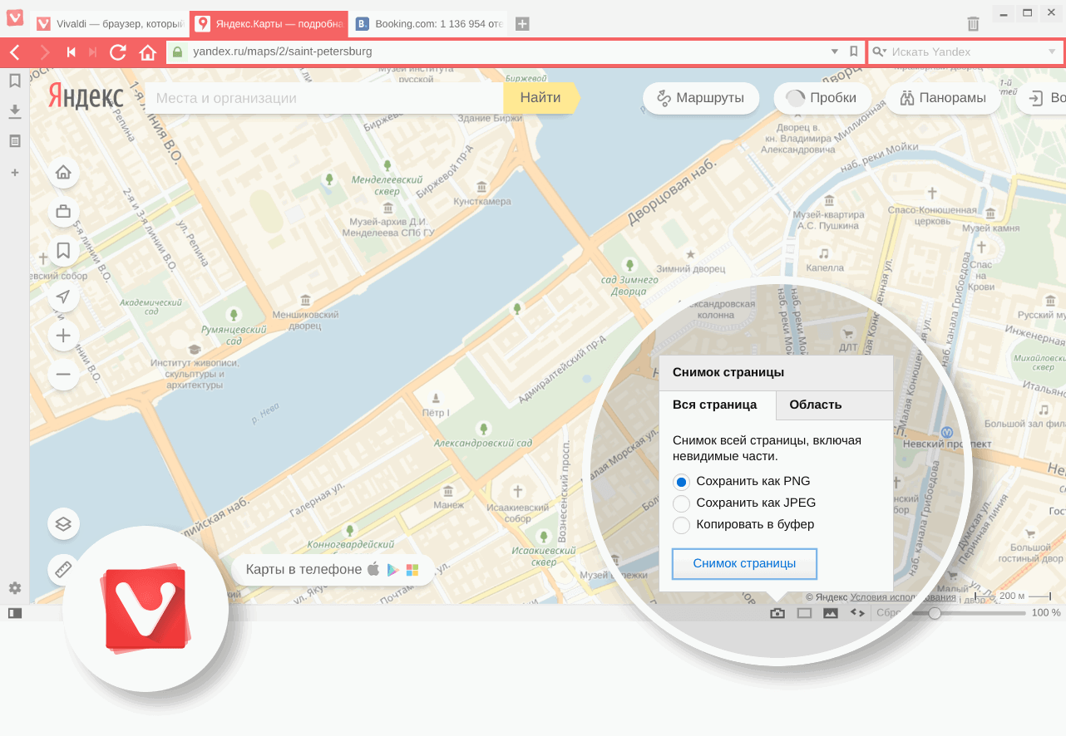Reload the current page
This screenshot has width=1066, height=736.
pos(118,52)
